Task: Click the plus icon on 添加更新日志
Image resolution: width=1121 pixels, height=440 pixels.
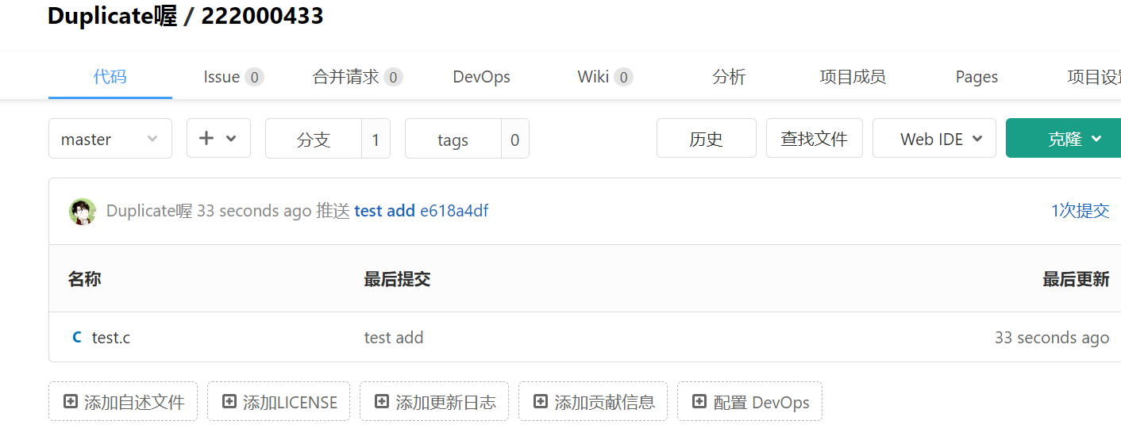Action: pos(382,402)
